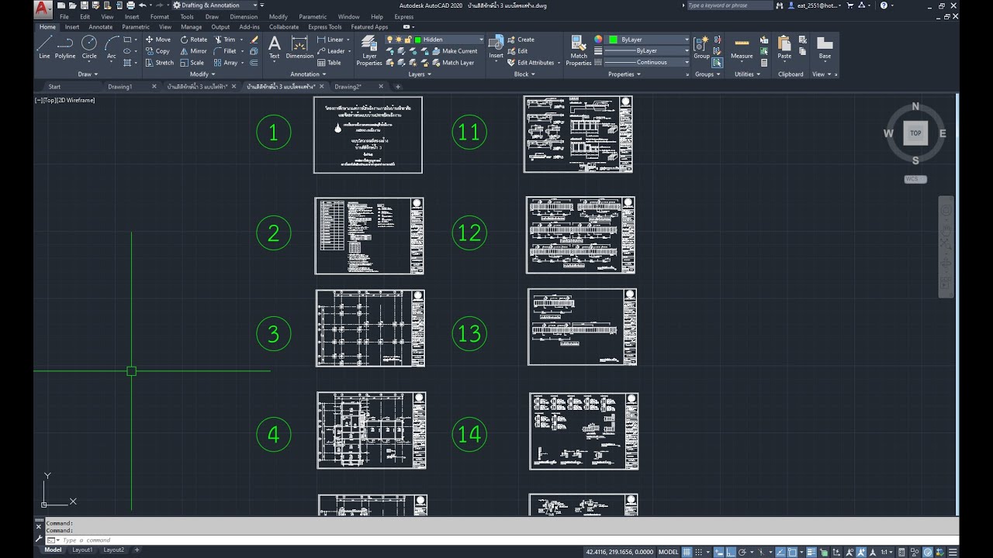Viewport: 993px width, 558px height.
Task: Expand the Draw panel
Action: tap(87, 74)
